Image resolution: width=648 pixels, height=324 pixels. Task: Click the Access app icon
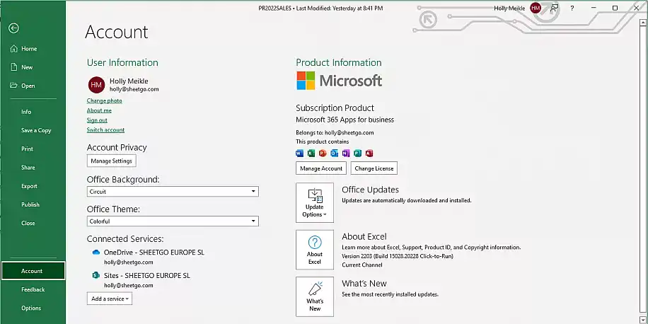click(x=369, y=154)
